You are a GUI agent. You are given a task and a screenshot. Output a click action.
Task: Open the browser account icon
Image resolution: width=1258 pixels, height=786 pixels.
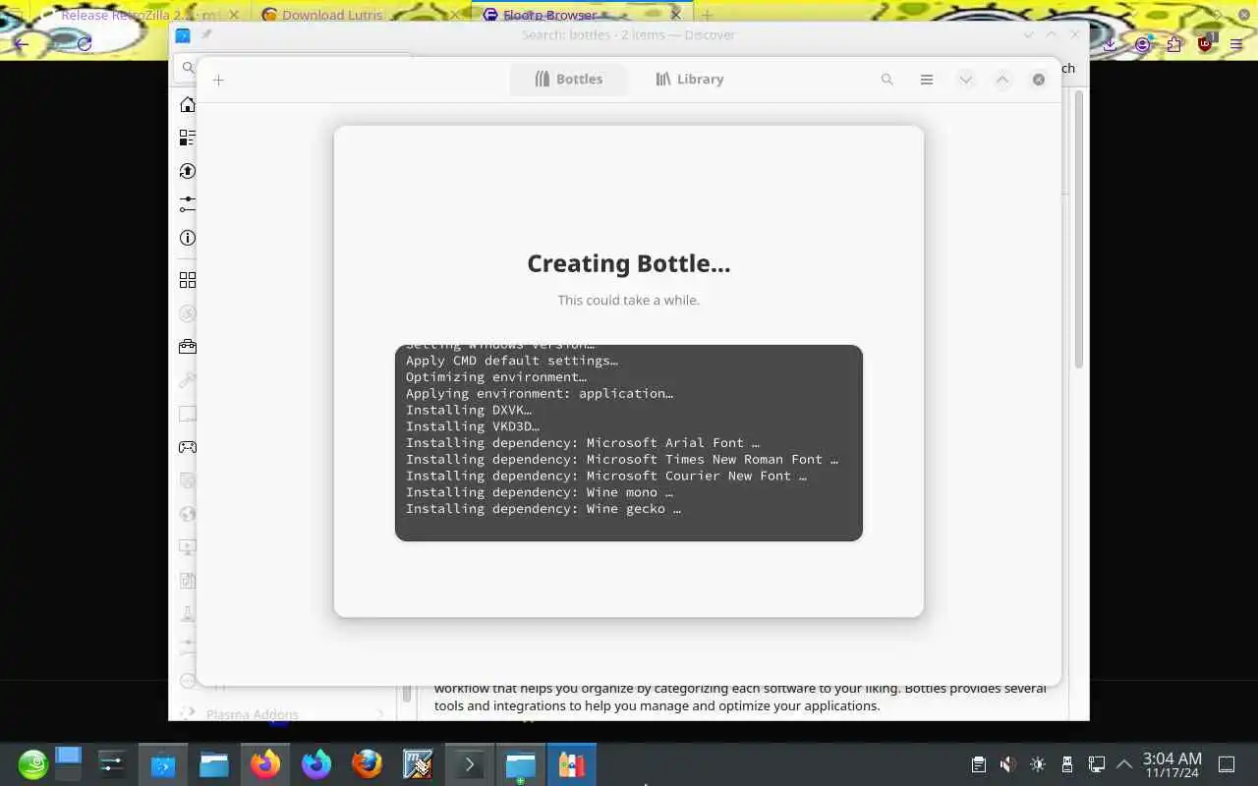[x=1142, y=44]
